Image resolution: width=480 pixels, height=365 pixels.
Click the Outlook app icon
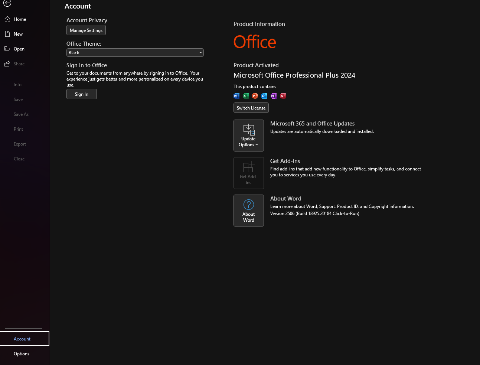tap(264, 96)
